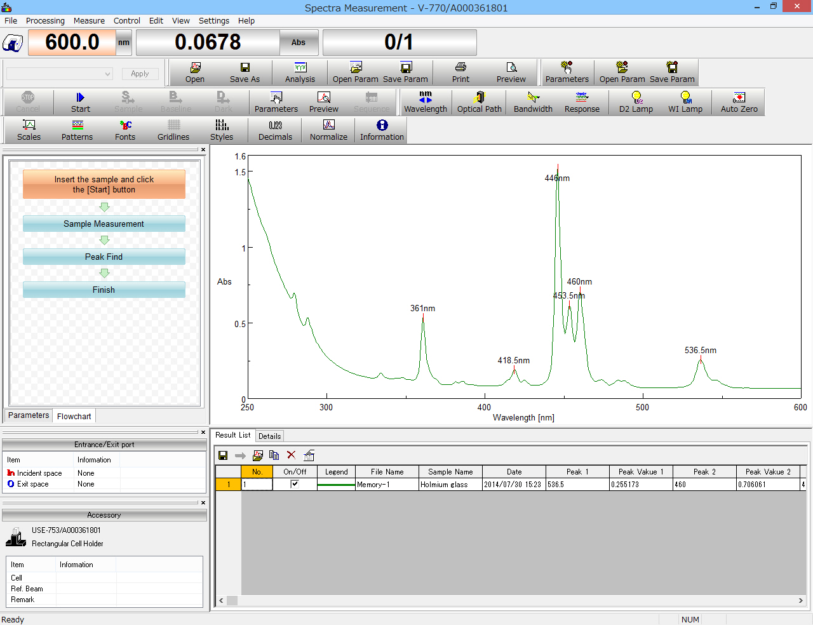Click the result list right scroll arrow
This screenshot has width=813, height=625.
(800, 600)
